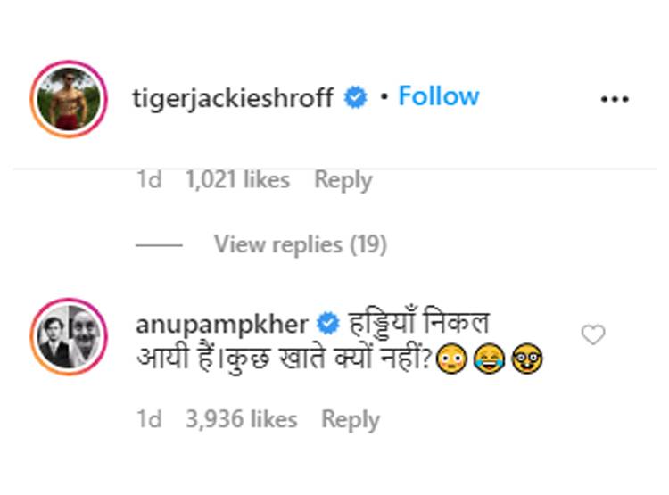
Task: Open the three-dot more options menu
Action: [x=615, y=99]
